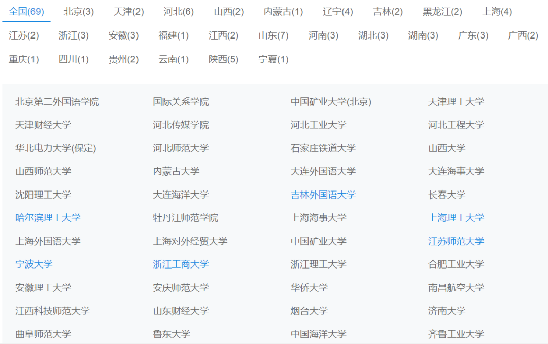The image size is (548, 344).
Task: Switch to 浙江(3) tab
Action: point(74,35)
